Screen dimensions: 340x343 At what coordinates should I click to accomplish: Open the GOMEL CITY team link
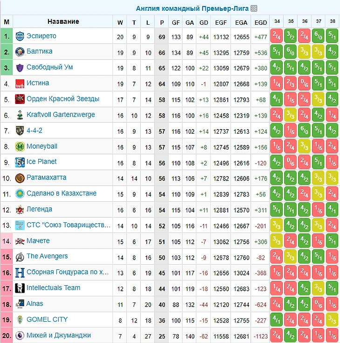tap(47, 319)
